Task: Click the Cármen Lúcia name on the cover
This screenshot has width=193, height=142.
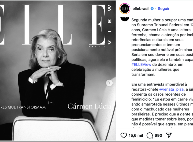Action: click(x=89, y=106)
